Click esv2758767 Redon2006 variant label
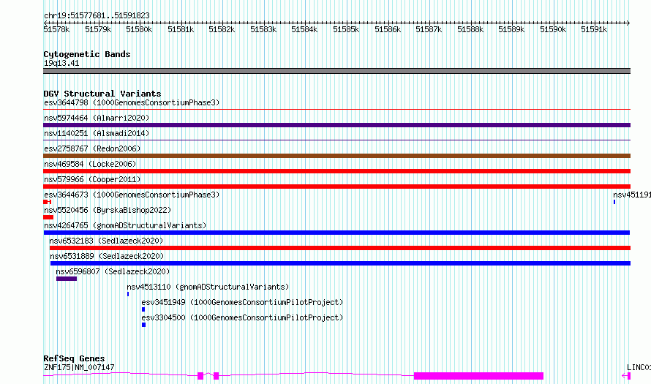651x384 pixels. click(x=92, y=148)
